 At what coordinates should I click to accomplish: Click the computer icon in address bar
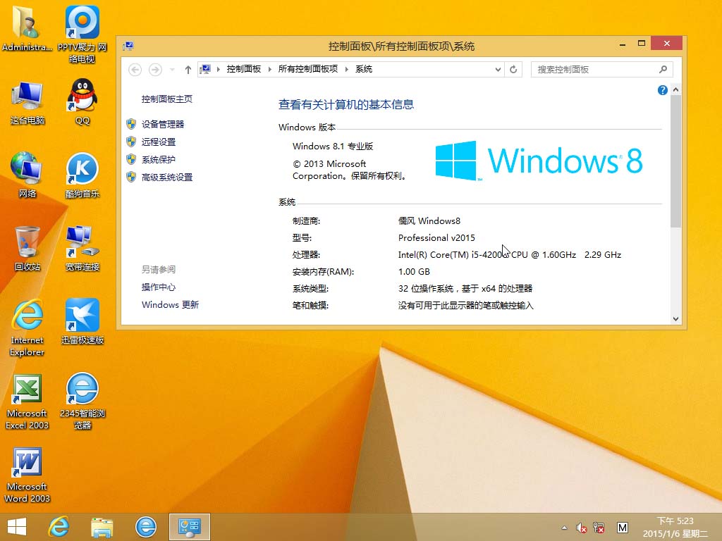(205, 70)
